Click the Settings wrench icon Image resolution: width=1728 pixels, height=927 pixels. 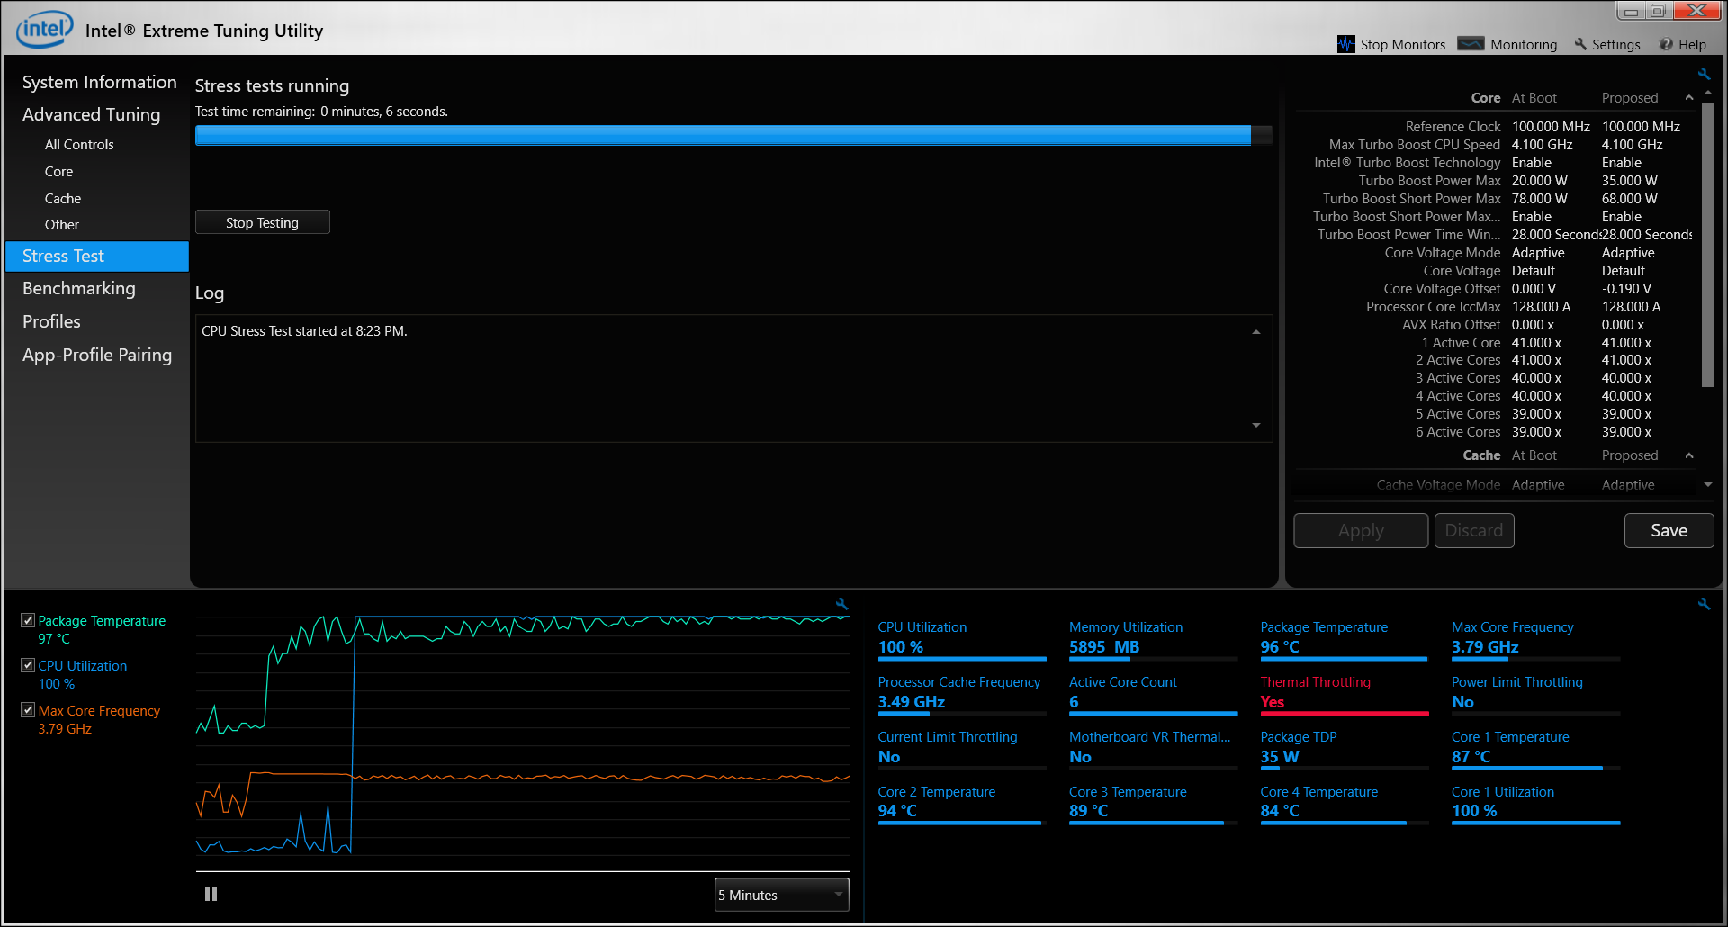pyautogui.click(x=1580, y=44)
